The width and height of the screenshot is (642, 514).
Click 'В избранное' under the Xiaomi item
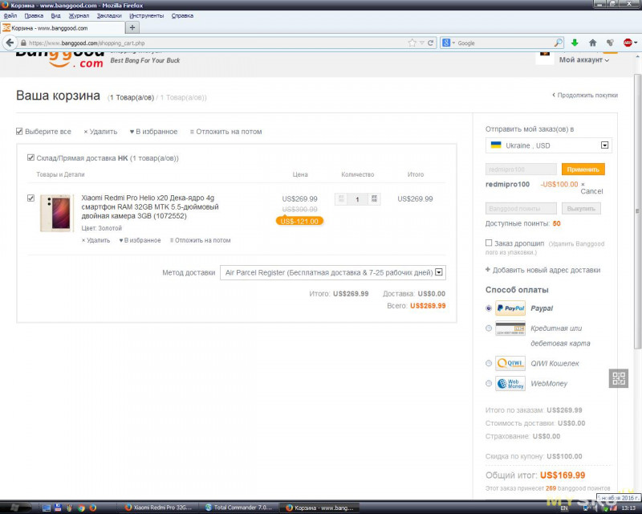click(x=140, y=240)
